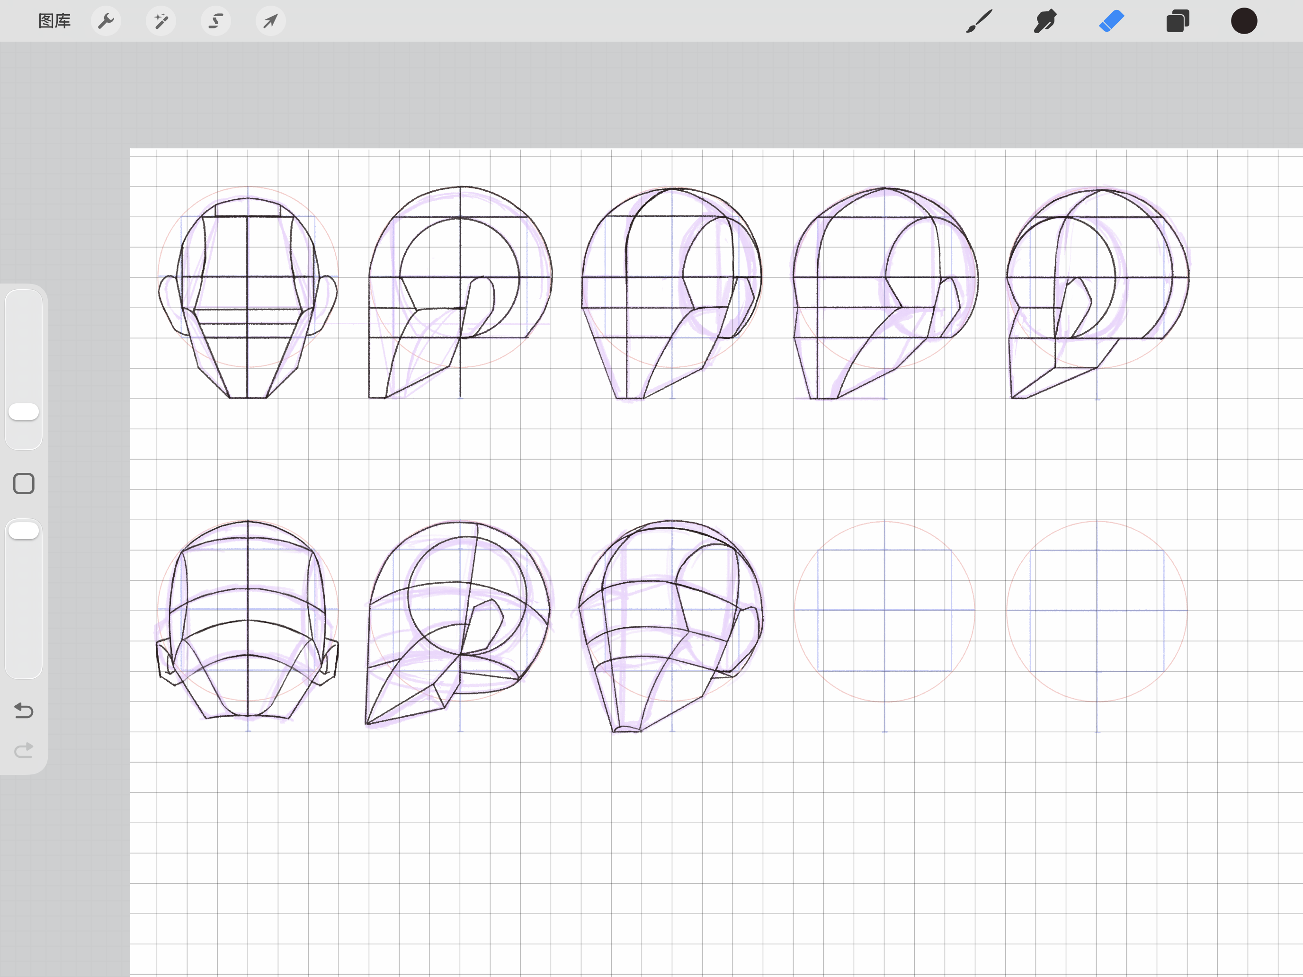The width and height of the screenshot is (1303, 977).
Task: Open the Layers panel
Action: 1178,21
